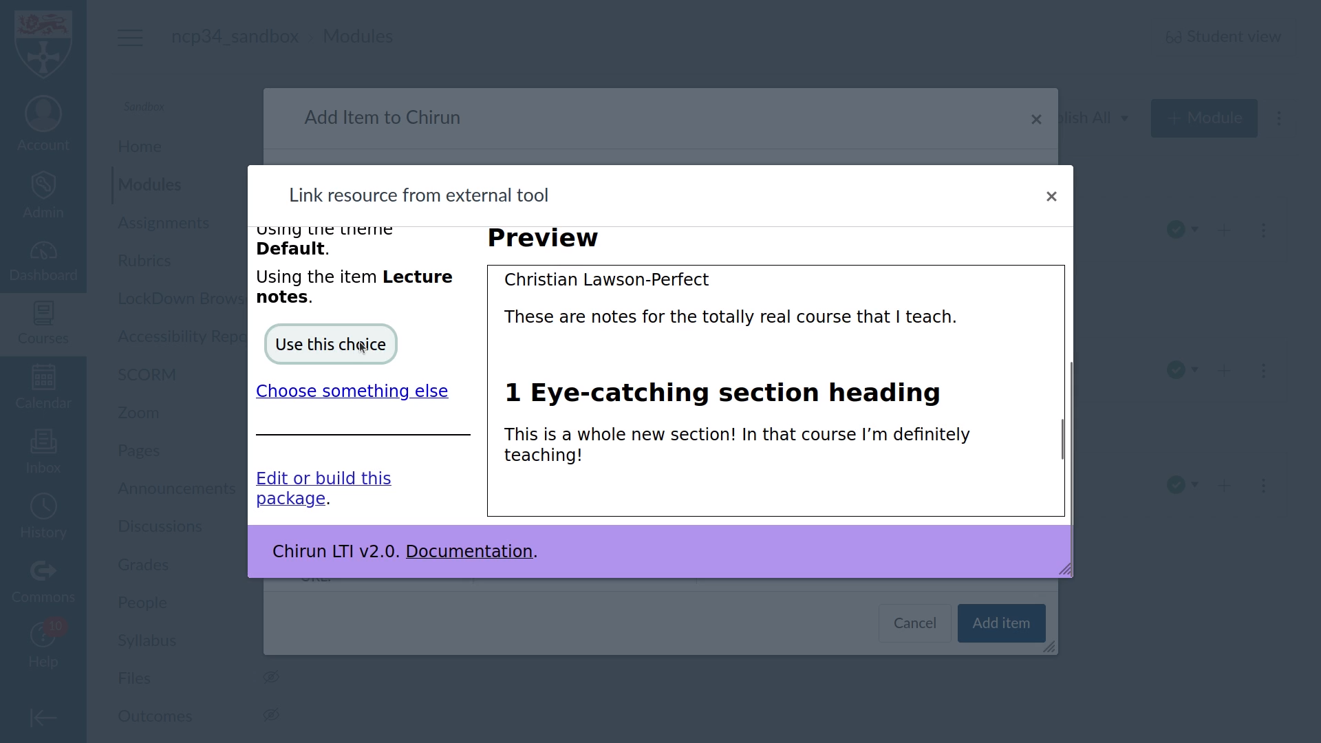Open the Chirun LTI Documentation link

pos(469,551)
